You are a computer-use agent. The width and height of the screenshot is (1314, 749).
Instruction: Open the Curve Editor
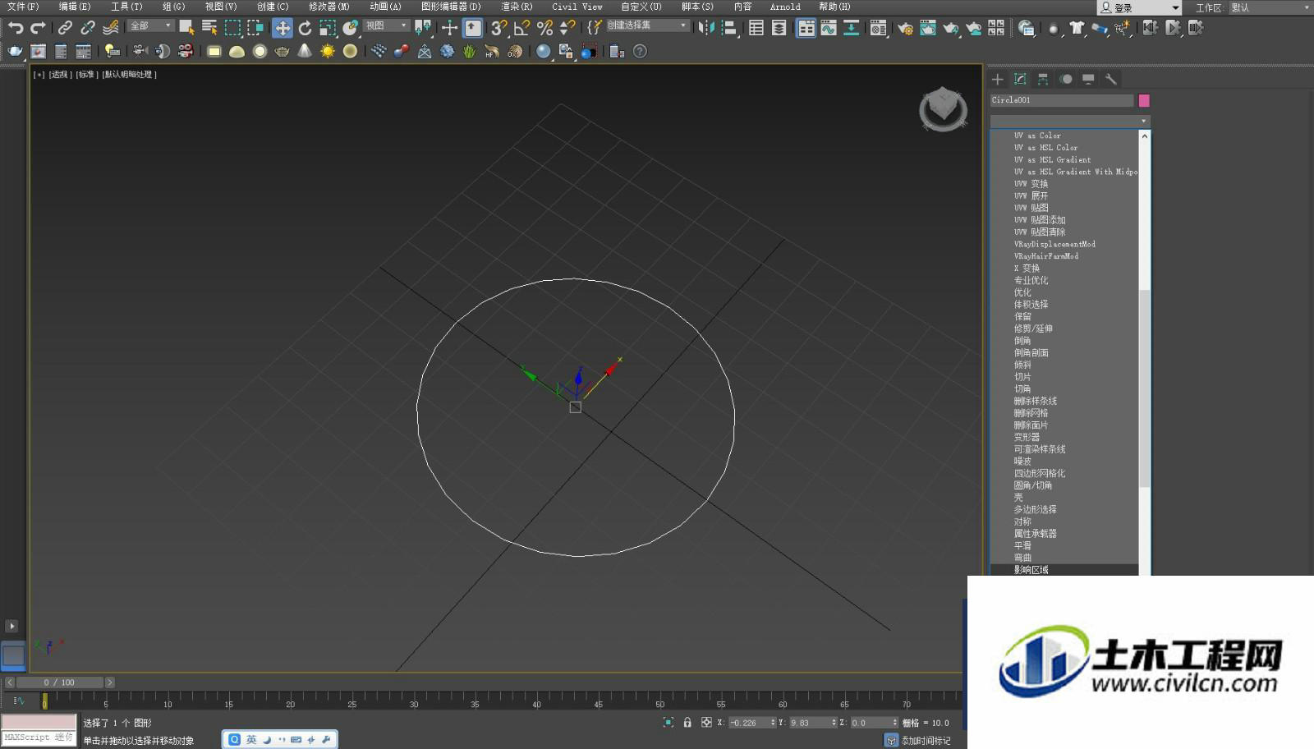829,28
